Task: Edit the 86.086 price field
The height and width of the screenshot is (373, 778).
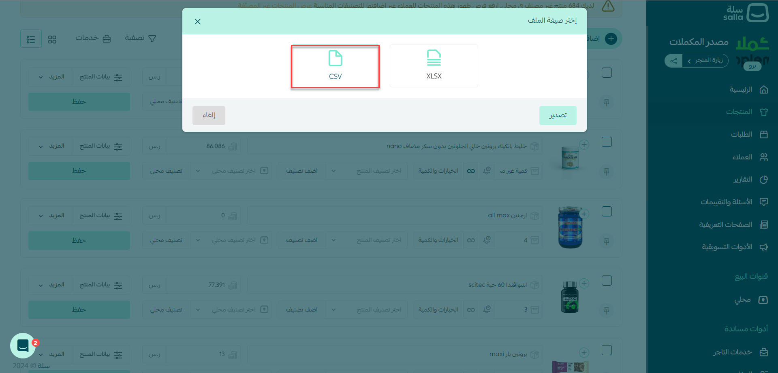Action: pyautogui.click(x=204, y=146)
